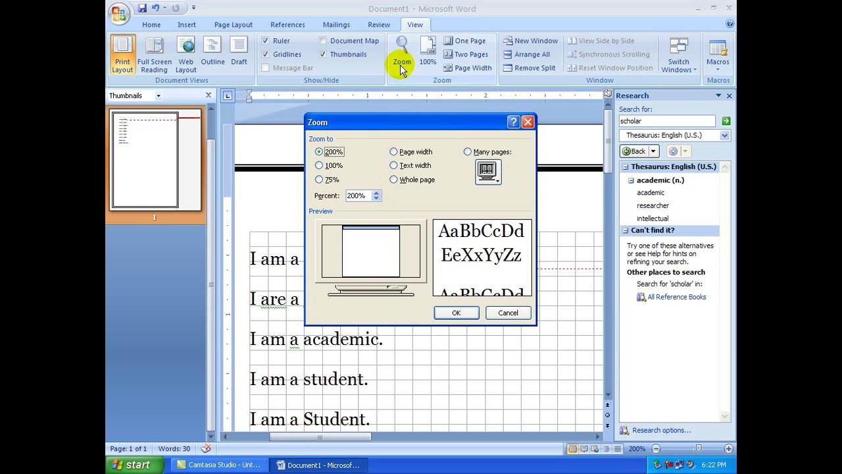Image resolution: width=842 pixels, height=474 pixels.
Task: Show Two Pages in ribbon
Action: (466, 55)
